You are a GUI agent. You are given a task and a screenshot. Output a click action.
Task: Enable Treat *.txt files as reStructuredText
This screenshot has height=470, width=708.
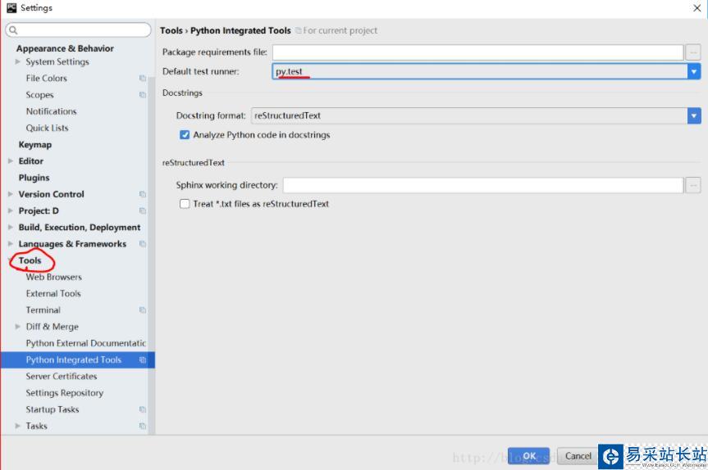click(185, 204)
